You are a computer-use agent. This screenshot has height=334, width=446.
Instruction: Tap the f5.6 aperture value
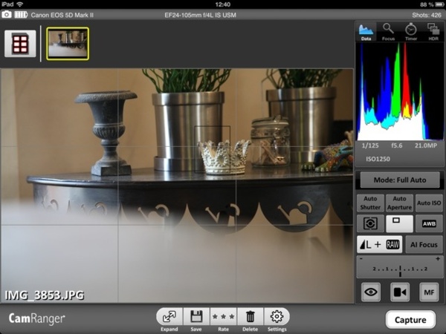[x=396, y=145]
